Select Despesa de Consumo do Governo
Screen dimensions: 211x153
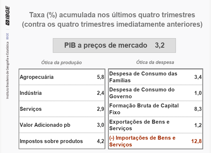[x=142, y=93]
